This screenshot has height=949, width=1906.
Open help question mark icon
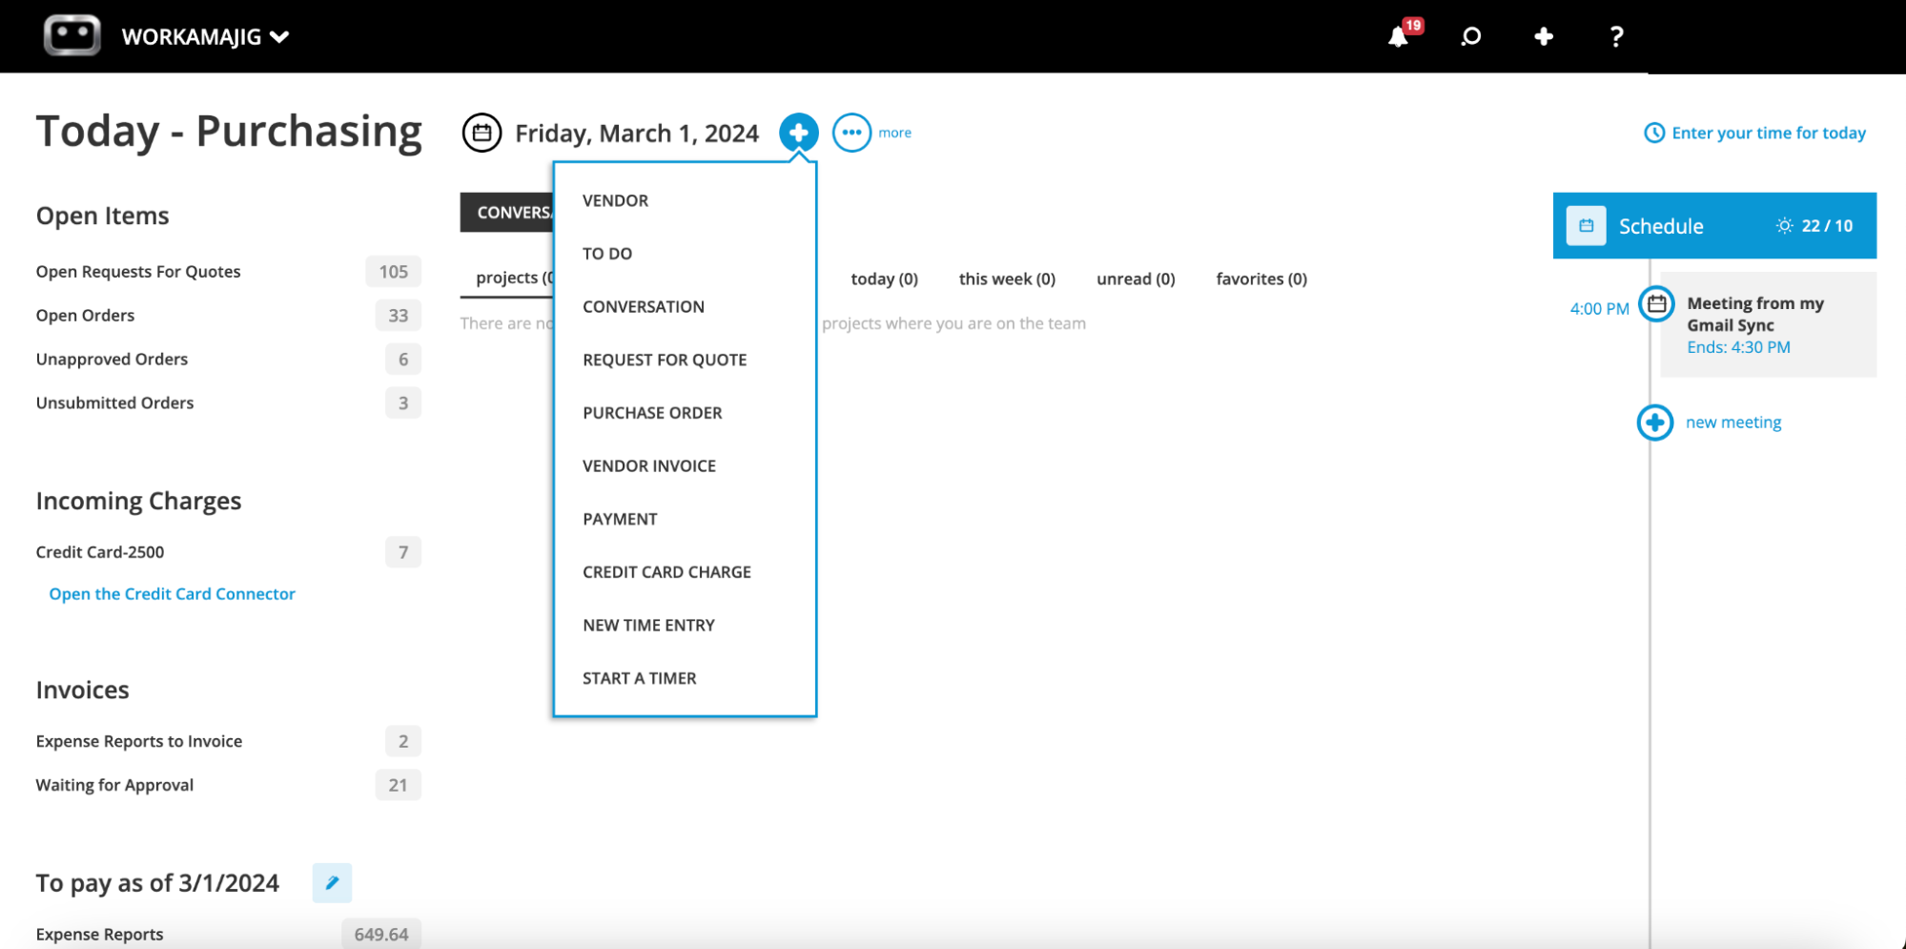(x=1616, y=36)
